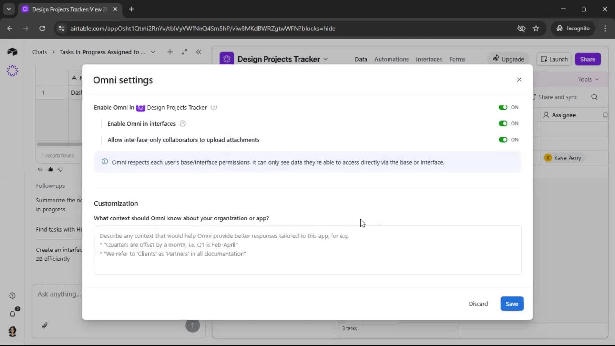The width and height of the screenshot is (615, 346).
Task: Reload the page
Action: pos(42,29)
